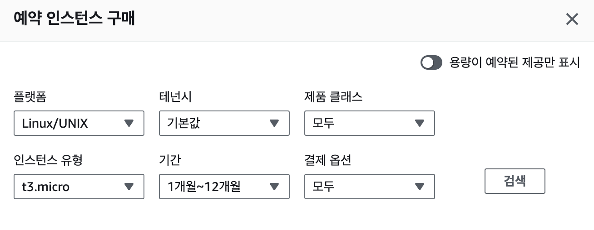Viewport: 594px width, 230px height.
Task: Click the arrow icon in the Linux/UNIX box
Action: [129, 123]
